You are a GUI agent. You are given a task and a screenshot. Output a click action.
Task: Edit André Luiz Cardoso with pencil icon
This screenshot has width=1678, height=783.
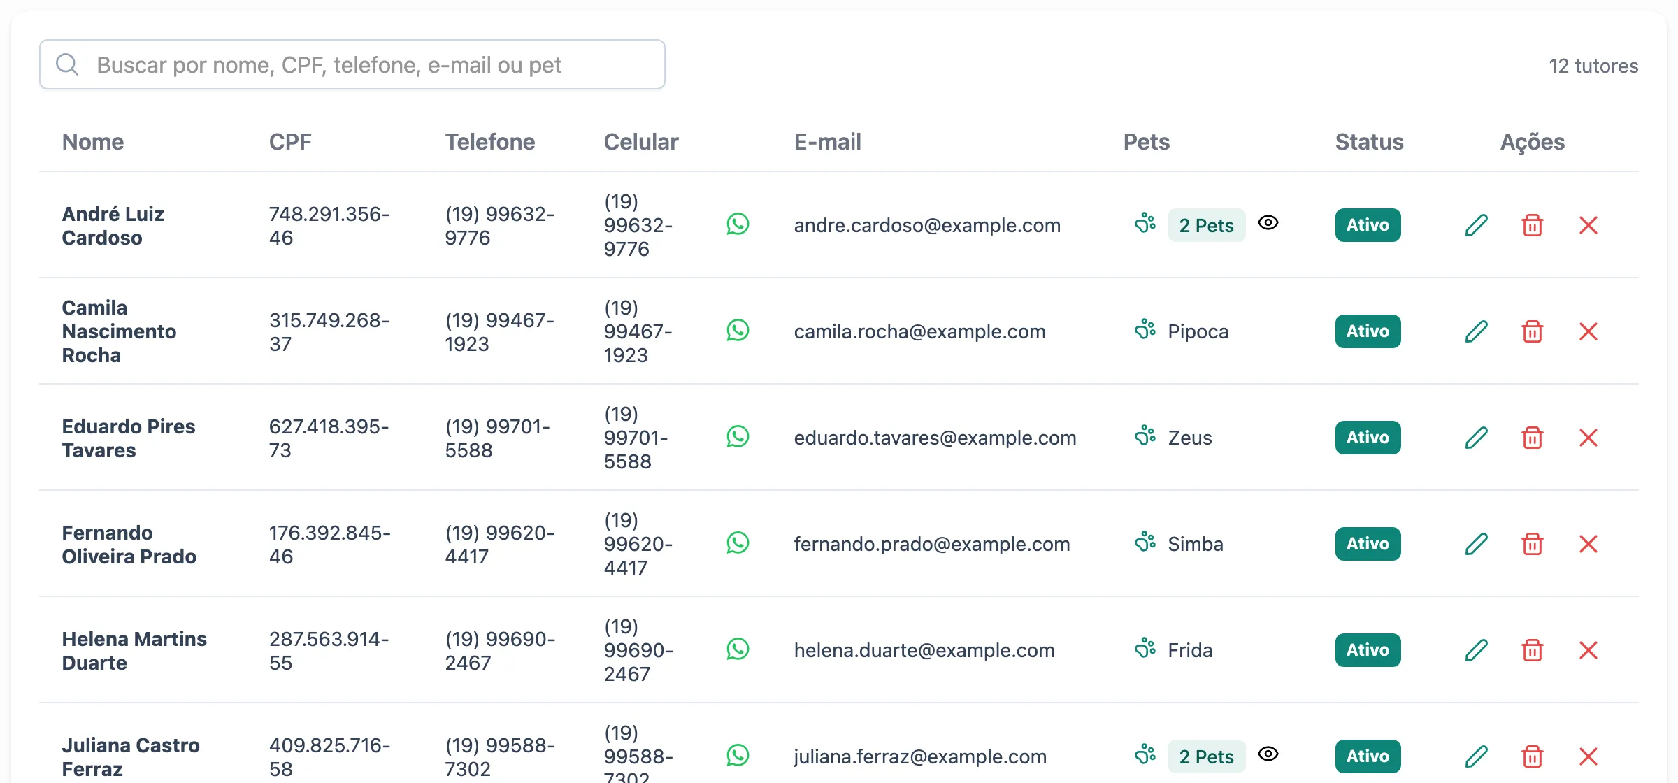(1476, 225)
